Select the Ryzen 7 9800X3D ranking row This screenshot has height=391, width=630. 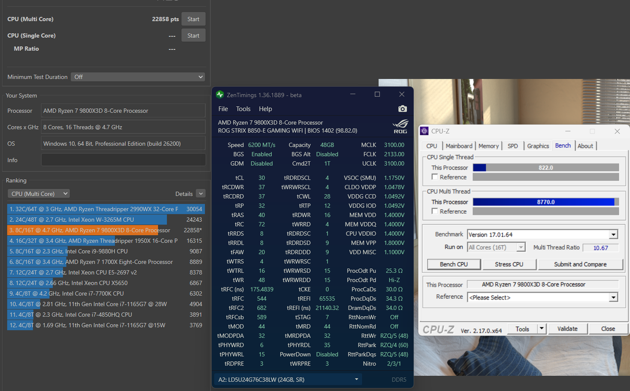click(x=106, y=230)
